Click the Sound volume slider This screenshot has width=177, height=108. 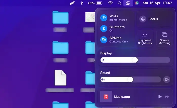(130, 80)
